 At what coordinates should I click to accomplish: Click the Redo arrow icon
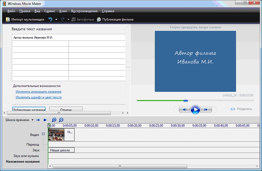(x=62, y=19)
